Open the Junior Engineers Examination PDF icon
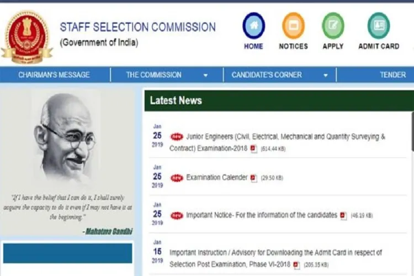 [253, 148]
